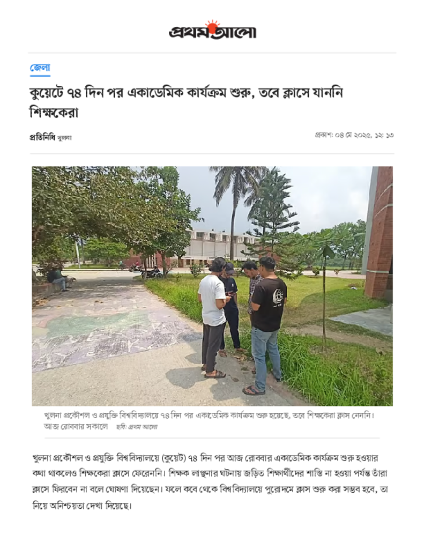Open the main article photo
The height and width of the screenshot is (549, 424).
tap(212, 286)
